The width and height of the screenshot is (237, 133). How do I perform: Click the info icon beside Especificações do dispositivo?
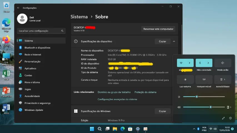point(76,41)
